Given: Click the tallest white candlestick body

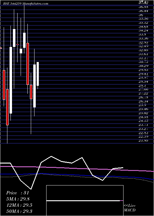Looking at the screenshot, I should tap(11, 80).
